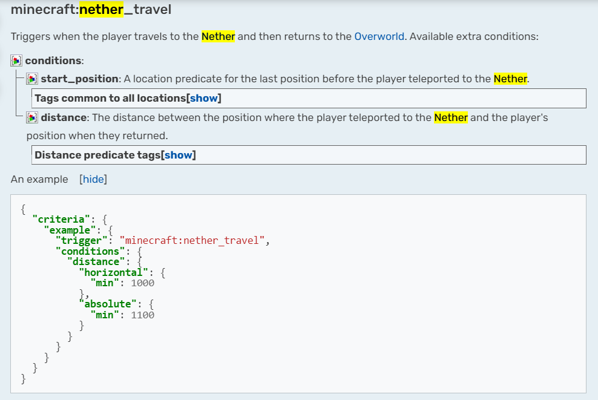This screenshot has width=598, height=400.
Task: Open the Overworld link
Action: (x=379, y=36)
